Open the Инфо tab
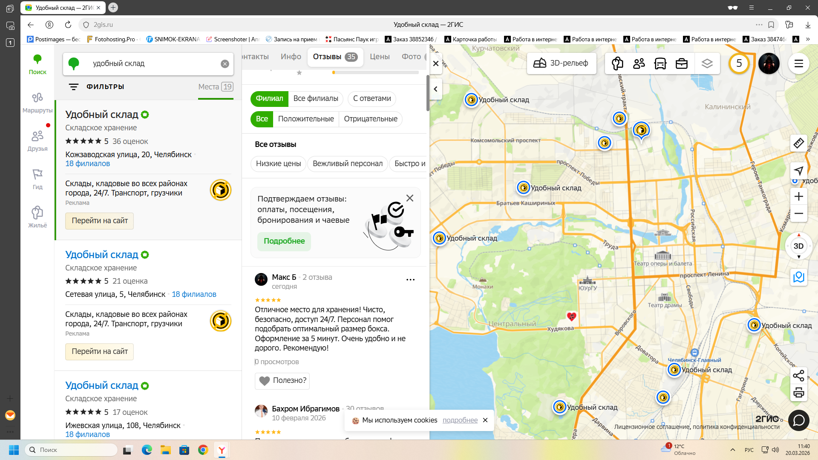The image size is (818, 460). point(291,57)
